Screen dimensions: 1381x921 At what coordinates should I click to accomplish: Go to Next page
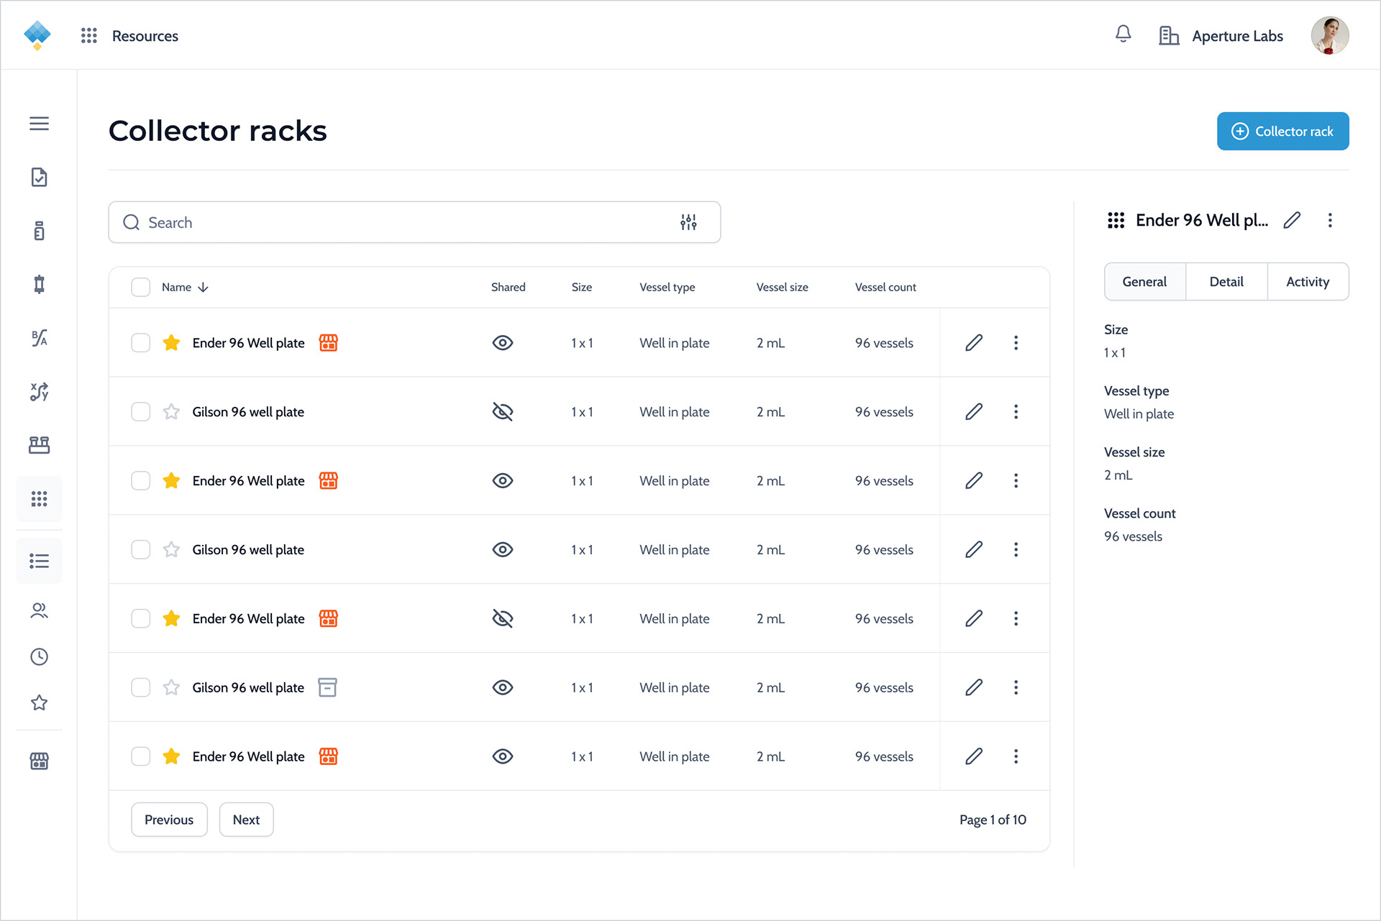pos(246,820)
